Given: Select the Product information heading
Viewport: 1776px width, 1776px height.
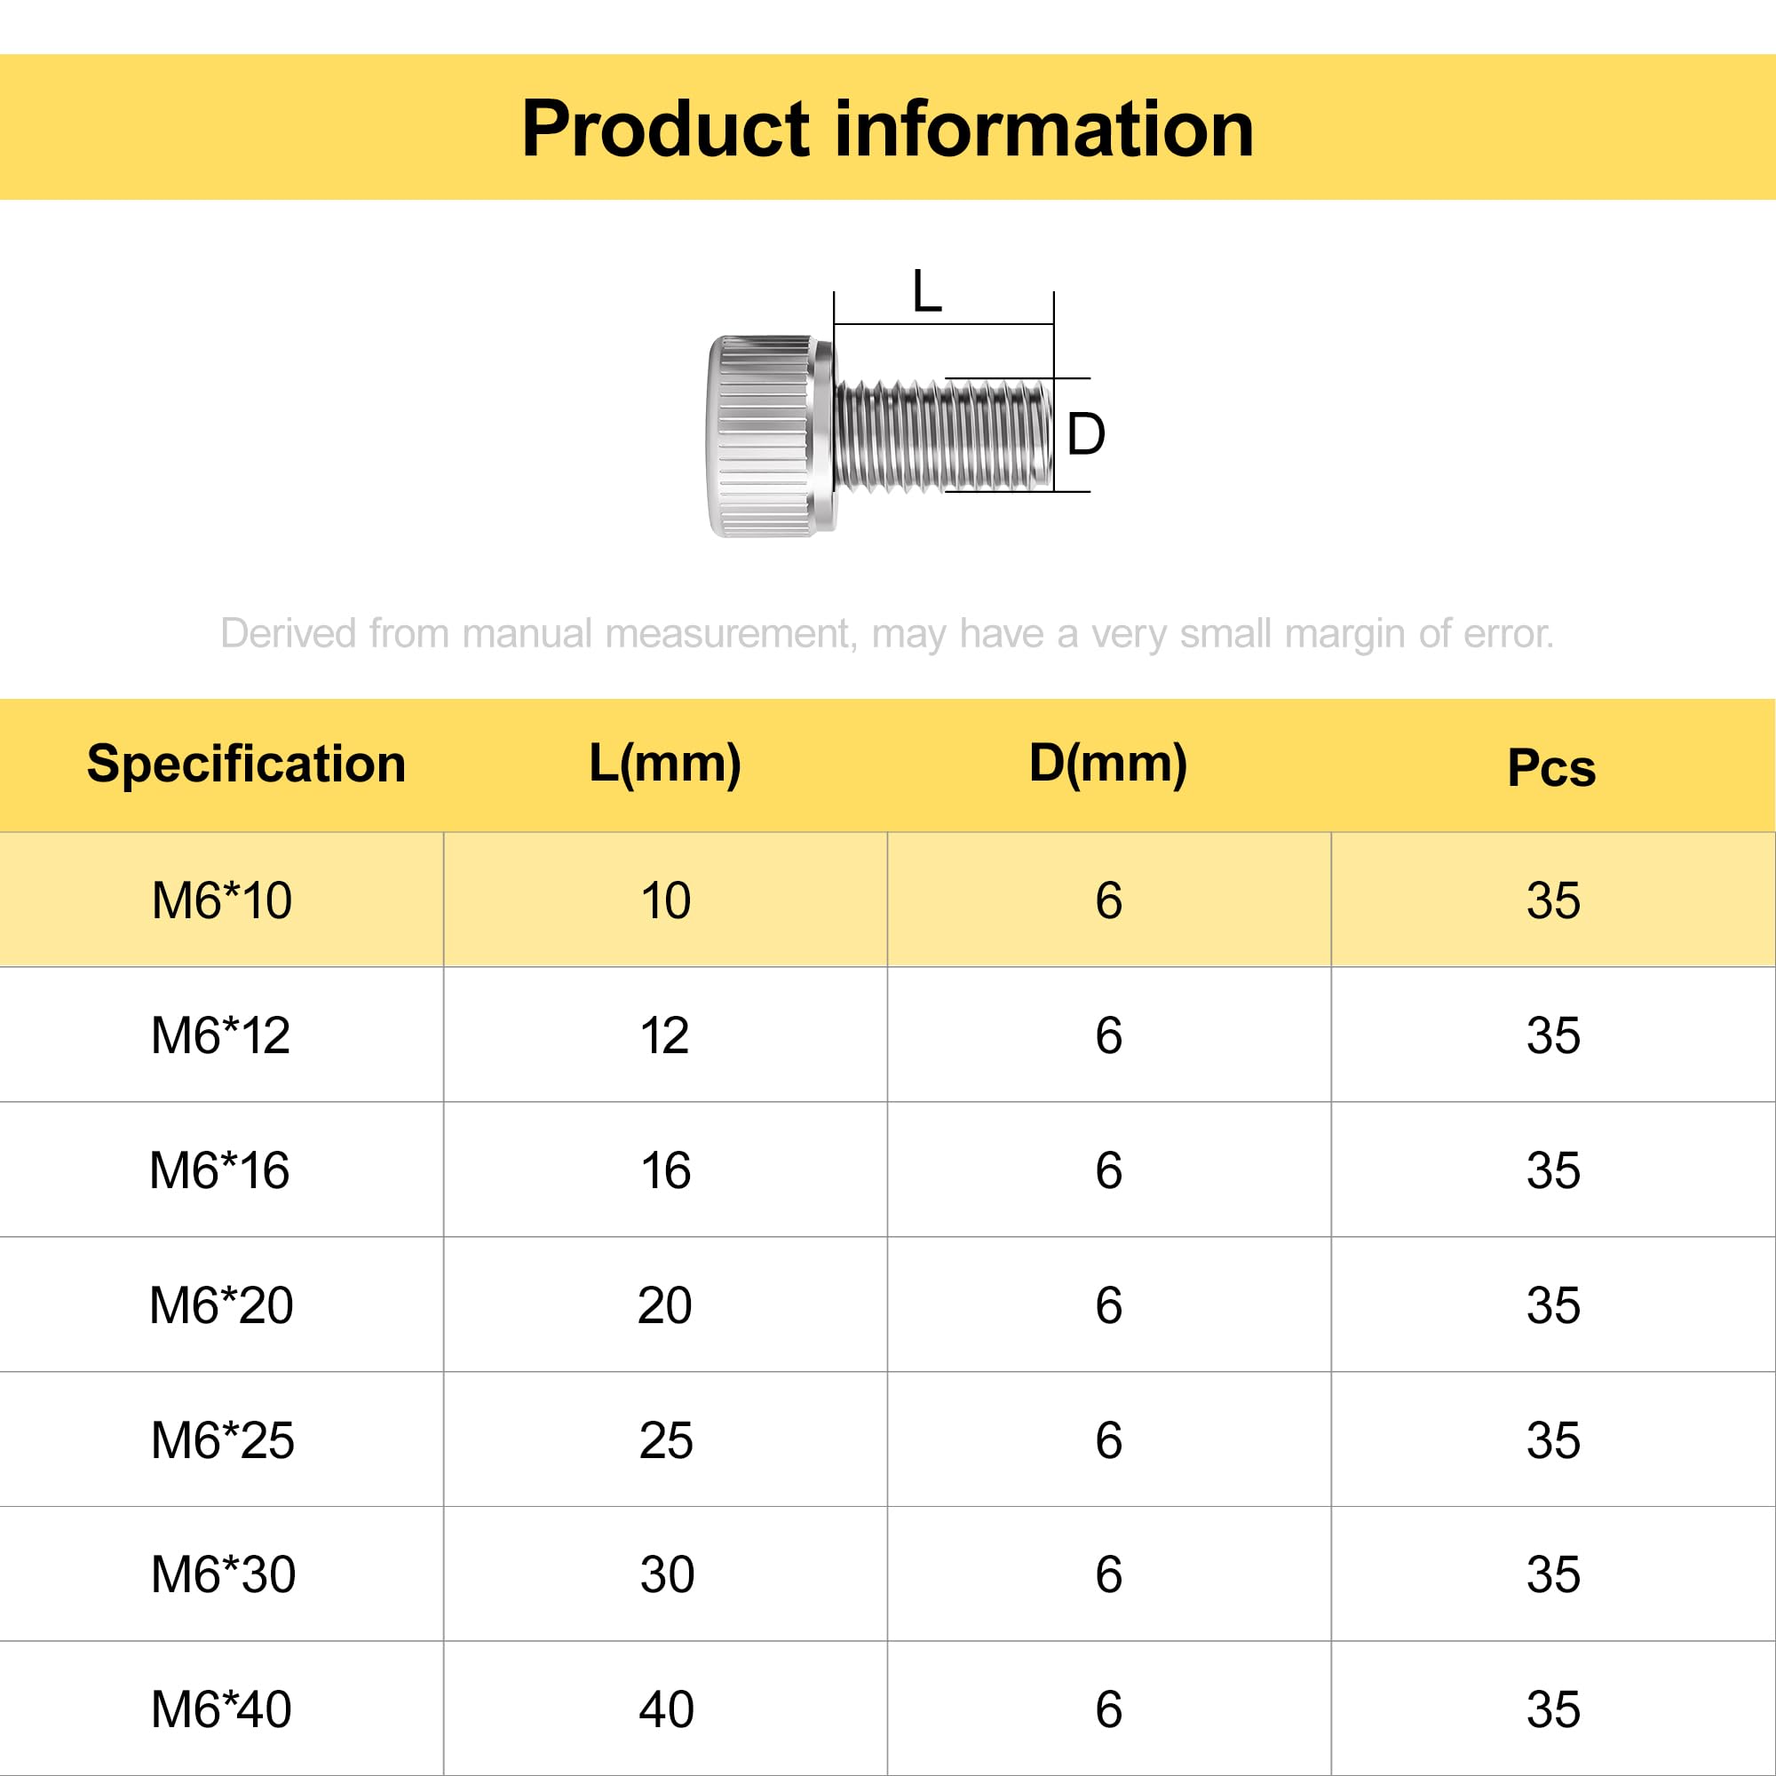Looking at the screenshot, I should [x=887, y=129].
